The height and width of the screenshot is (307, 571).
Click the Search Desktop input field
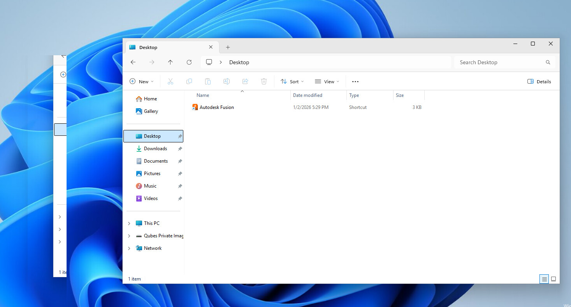tap(500, 62)
